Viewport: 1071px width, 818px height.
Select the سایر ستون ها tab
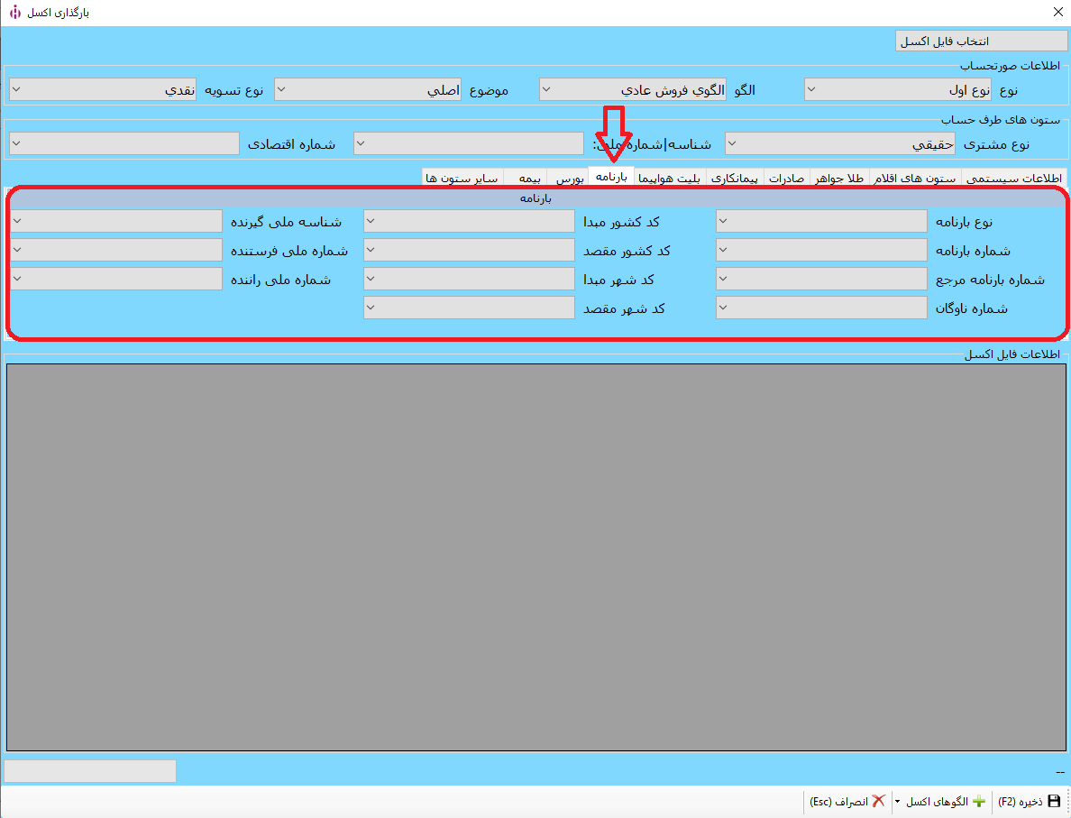[x=462, y=178]
